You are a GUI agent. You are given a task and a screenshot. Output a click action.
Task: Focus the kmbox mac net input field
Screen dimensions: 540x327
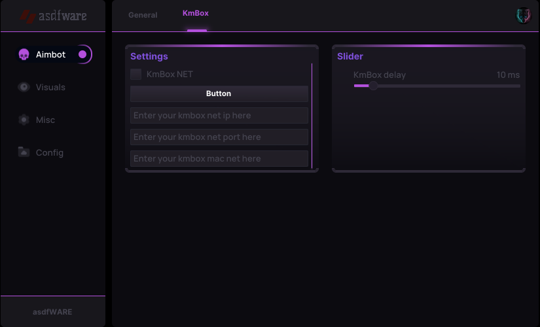219,159
